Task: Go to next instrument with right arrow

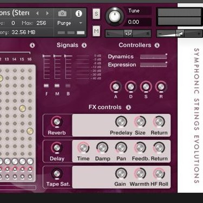Action: pyautogui.click(x=48, y=13)
